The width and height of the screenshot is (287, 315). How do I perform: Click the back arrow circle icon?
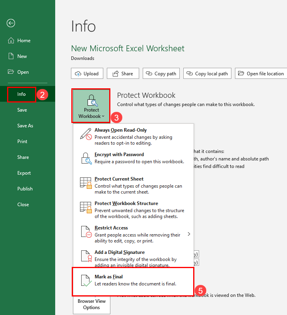[11, 23]
